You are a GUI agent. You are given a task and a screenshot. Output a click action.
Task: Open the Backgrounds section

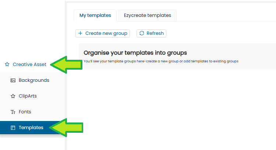[x=32, y=80]
